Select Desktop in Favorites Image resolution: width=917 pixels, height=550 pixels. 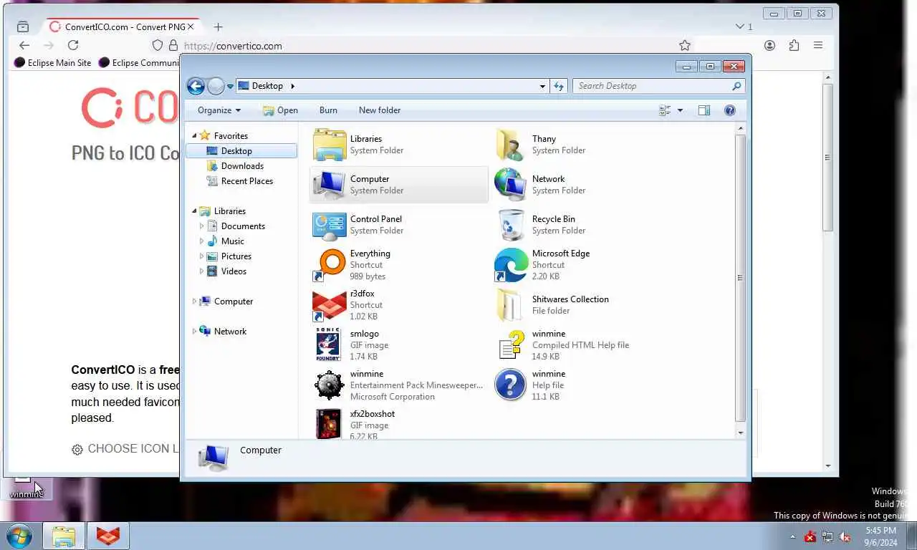click(x=241, y=151)
